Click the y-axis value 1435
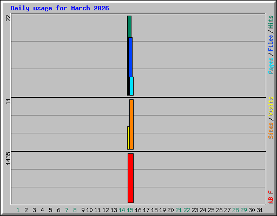 click(8, 158)
